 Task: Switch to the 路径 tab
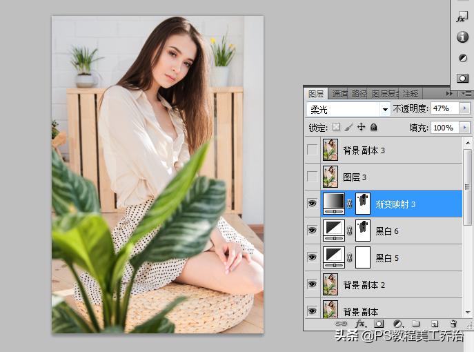coord(359,94)
